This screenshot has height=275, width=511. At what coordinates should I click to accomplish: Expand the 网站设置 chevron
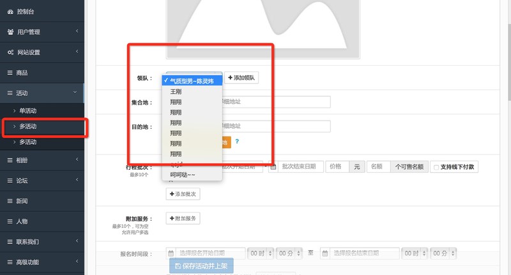coord(77,52)
